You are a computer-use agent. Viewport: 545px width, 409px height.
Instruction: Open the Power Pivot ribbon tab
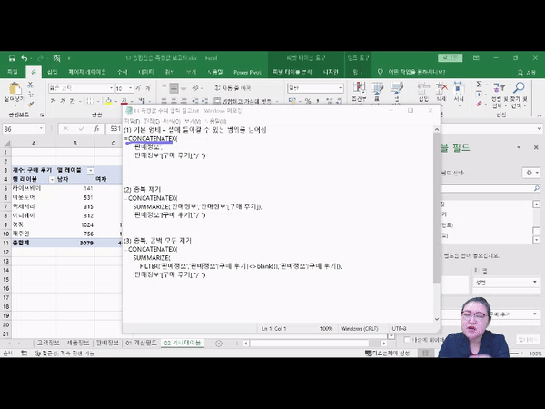(247, 71)
